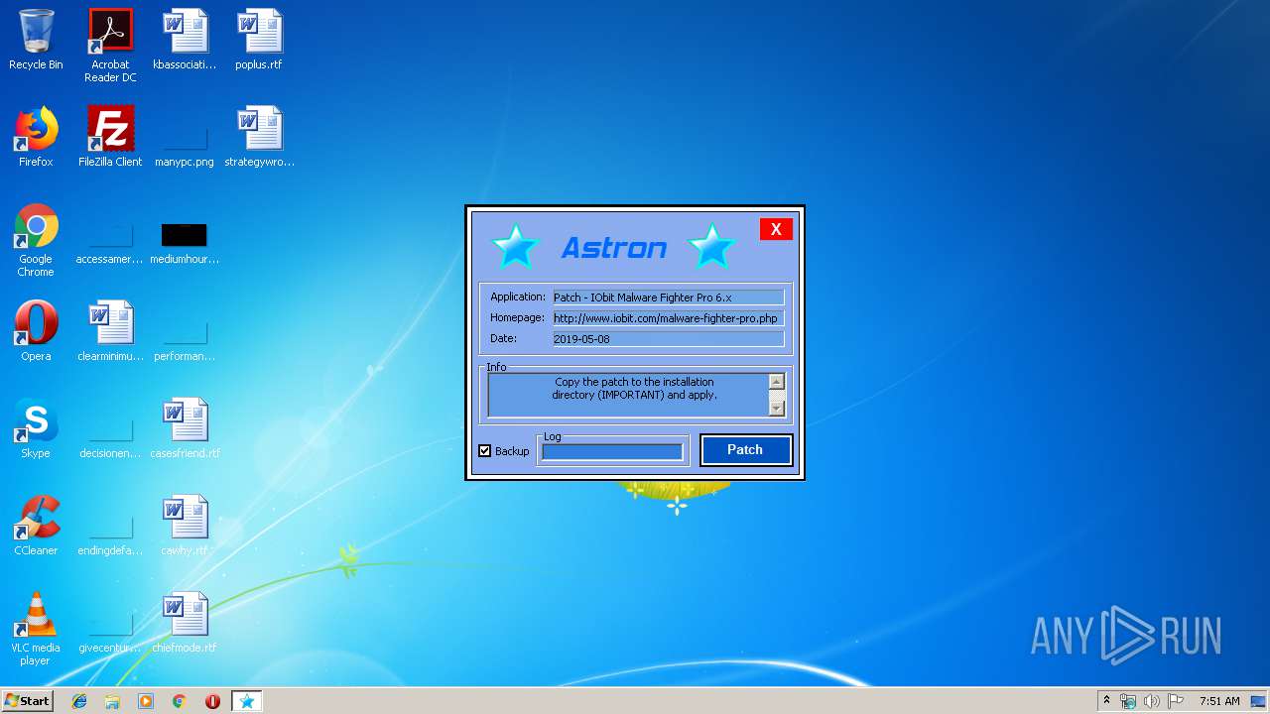This screenshot has width=1270, height=714.
Task: Click the Date field 2019-05-08
Action: (x=668, y=339)
